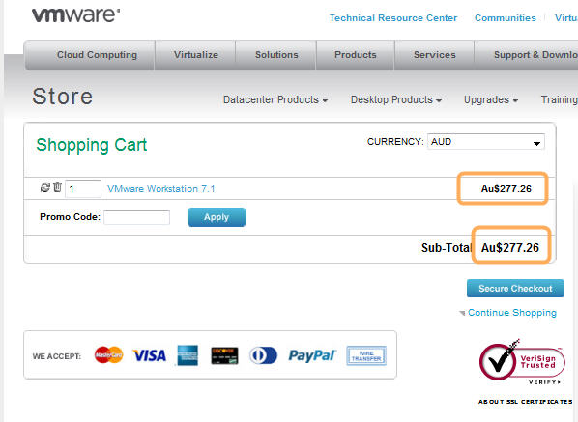Image resolution: width=578 pixels, height=422 pixels.
Task: Click the Diners Club icon
Action: pos(263,355)
